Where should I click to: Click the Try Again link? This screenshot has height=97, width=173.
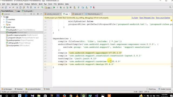pos(135,18)
